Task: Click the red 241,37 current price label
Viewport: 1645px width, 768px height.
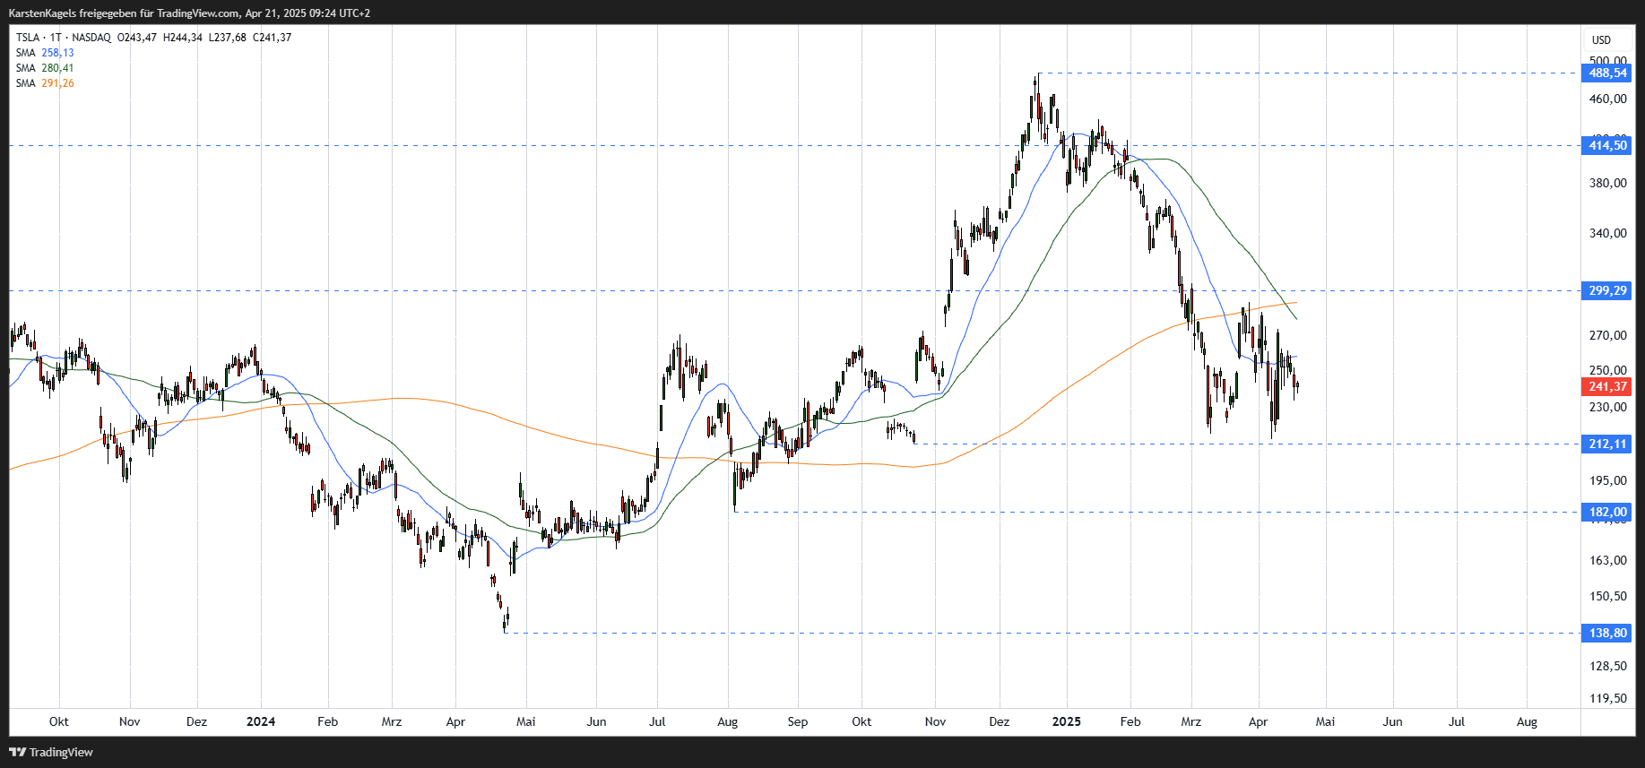Action: pos(1607,387)
